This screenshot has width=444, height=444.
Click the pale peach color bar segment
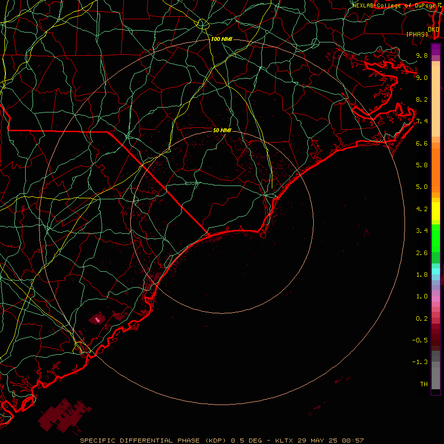click(436, 101)
